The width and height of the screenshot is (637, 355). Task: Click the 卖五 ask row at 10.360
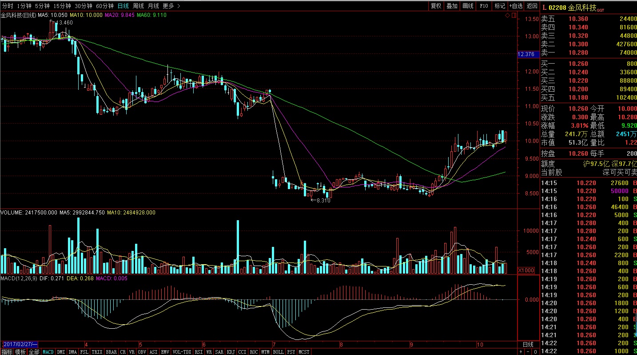click(589, 19)
